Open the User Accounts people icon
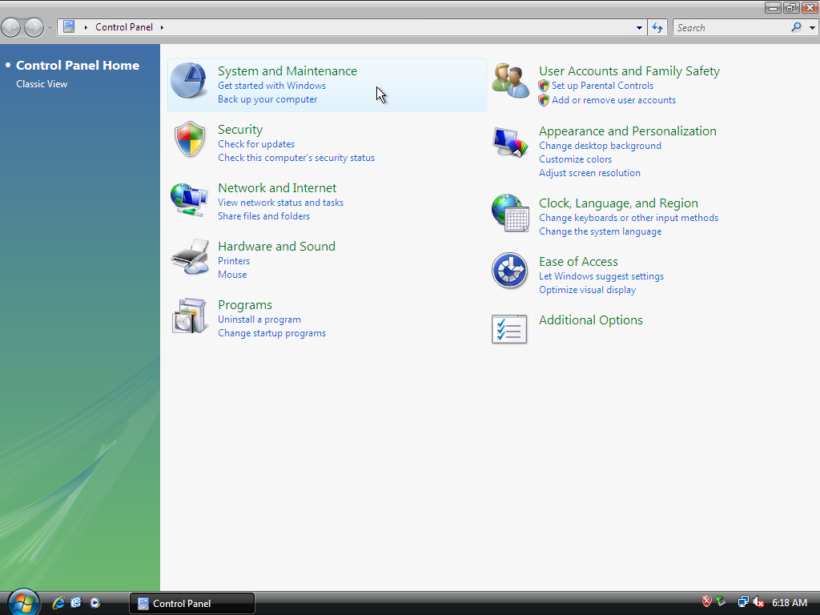 510,81
